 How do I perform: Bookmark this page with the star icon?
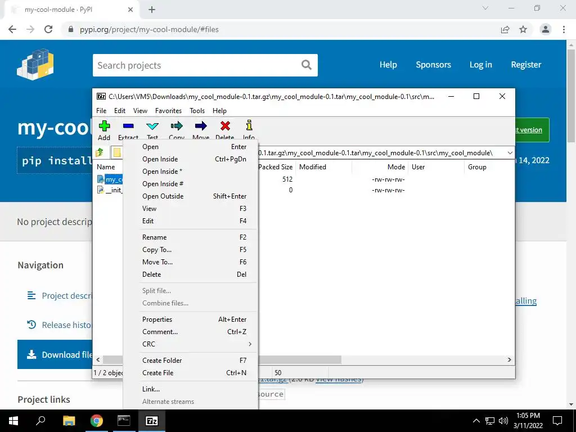pyautogui.click(x=523, y=29)
